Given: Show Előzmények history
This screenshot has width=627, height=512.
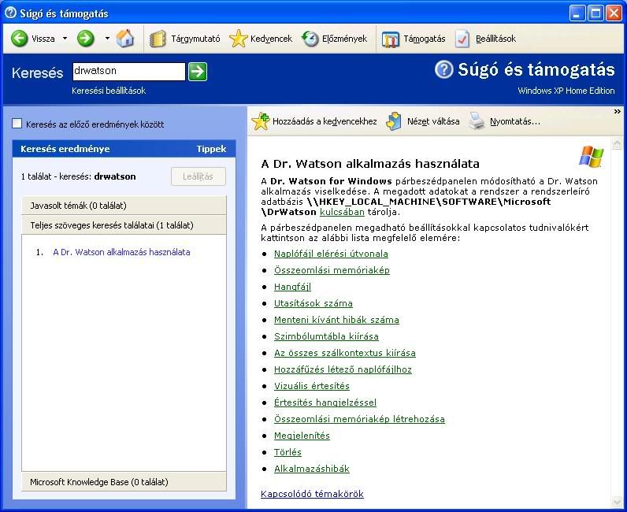Looking at the screenshot, I should click(335, 39).
